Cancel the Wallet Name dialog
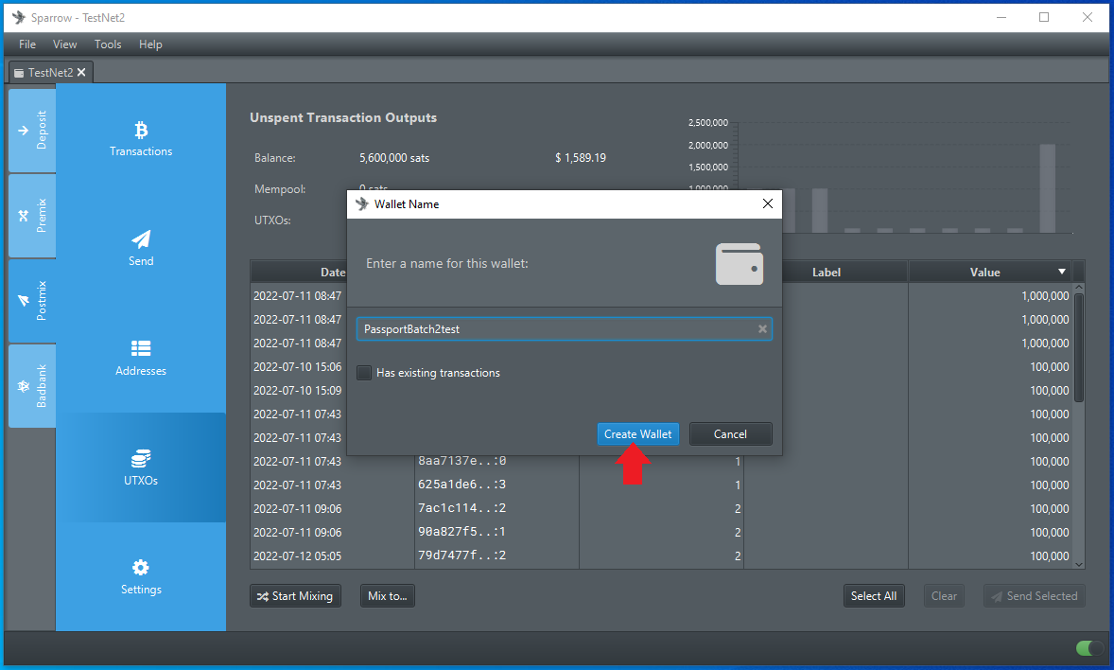This screenshot has width=1114, height=670. [x=730, y=433]
